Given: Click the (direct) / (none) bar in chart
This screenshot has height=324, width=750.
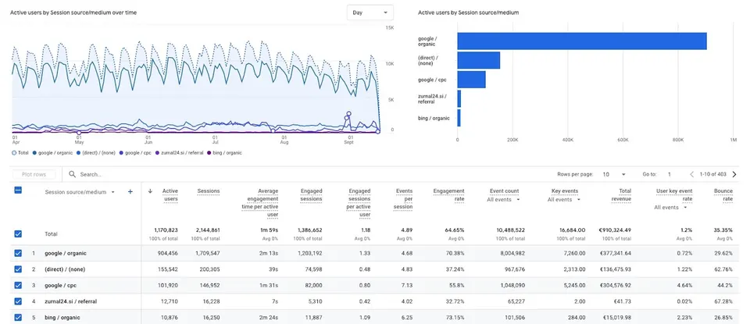Looking at the screenshot, I should click(x=479, y=60).
